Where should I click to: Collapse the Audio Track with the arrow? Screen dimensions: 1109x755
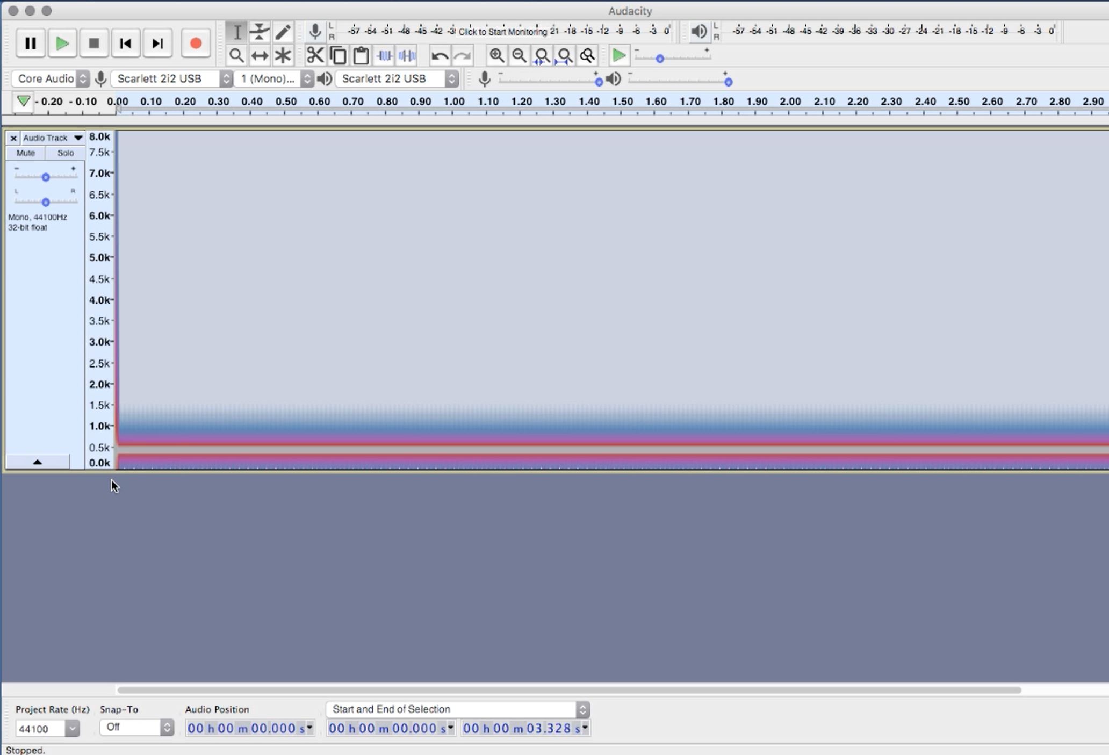click(38, 462)
